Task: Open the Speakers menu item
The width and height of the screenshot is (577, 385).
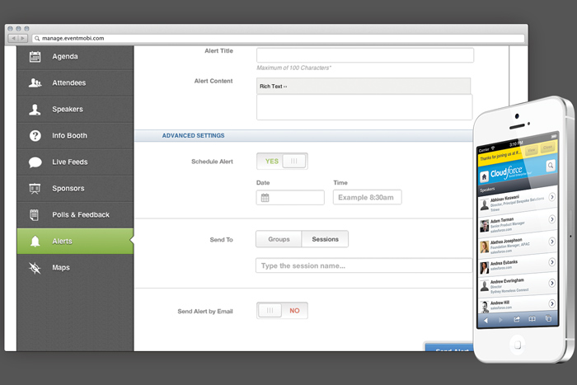Action: coord(75,110)
